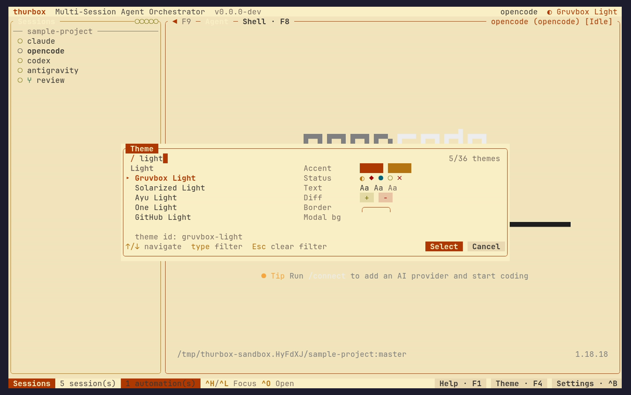Click the status circle beside codex
The height and width of the screenshot is (395, 631).
(20, 61)
